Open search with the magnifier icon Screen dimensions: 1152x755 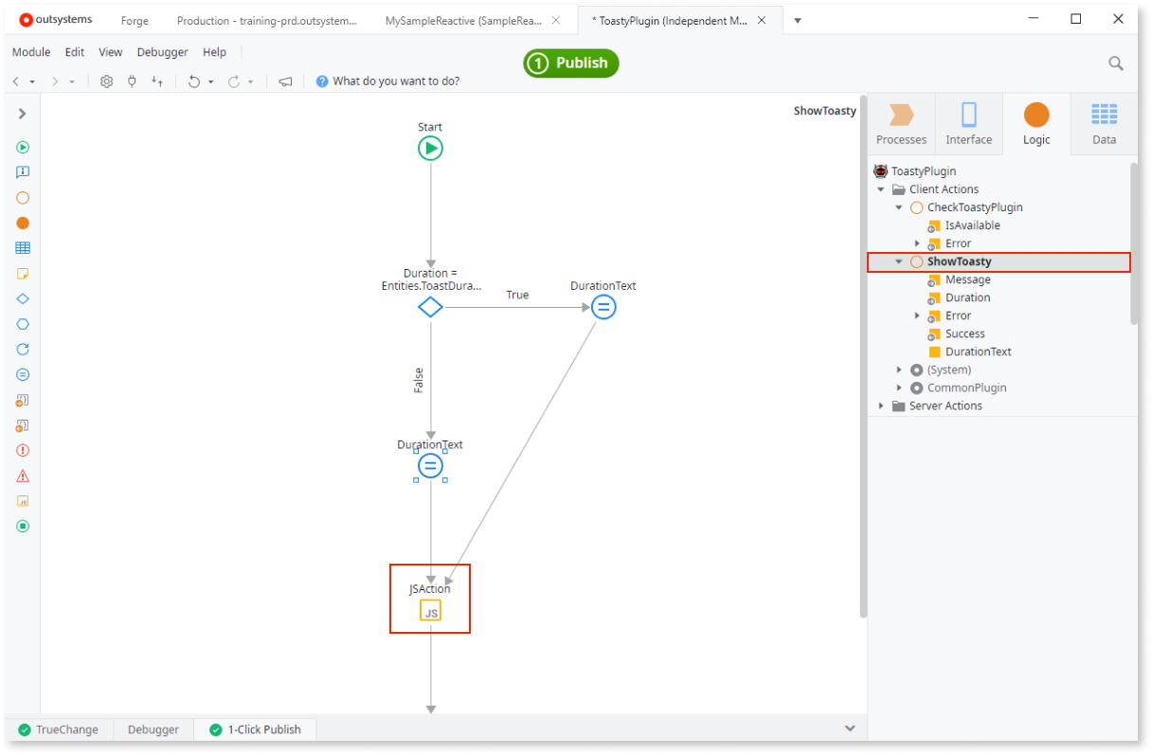point(1115,62)
